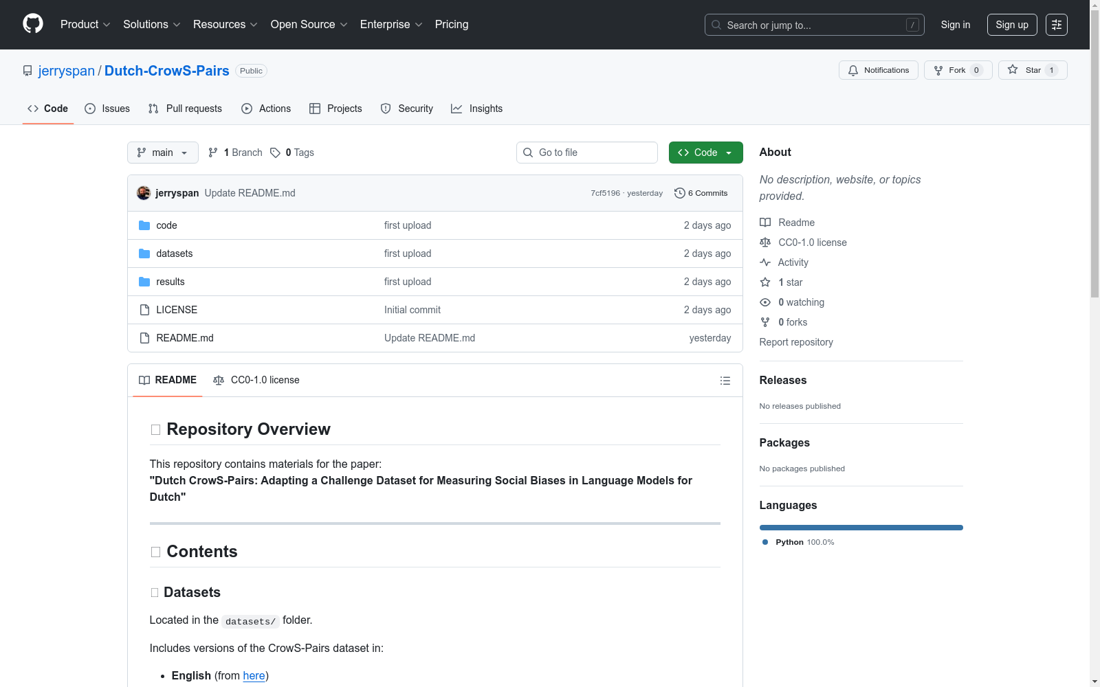Open the Issues tab
1100x687 pixels.
point(107,109)
